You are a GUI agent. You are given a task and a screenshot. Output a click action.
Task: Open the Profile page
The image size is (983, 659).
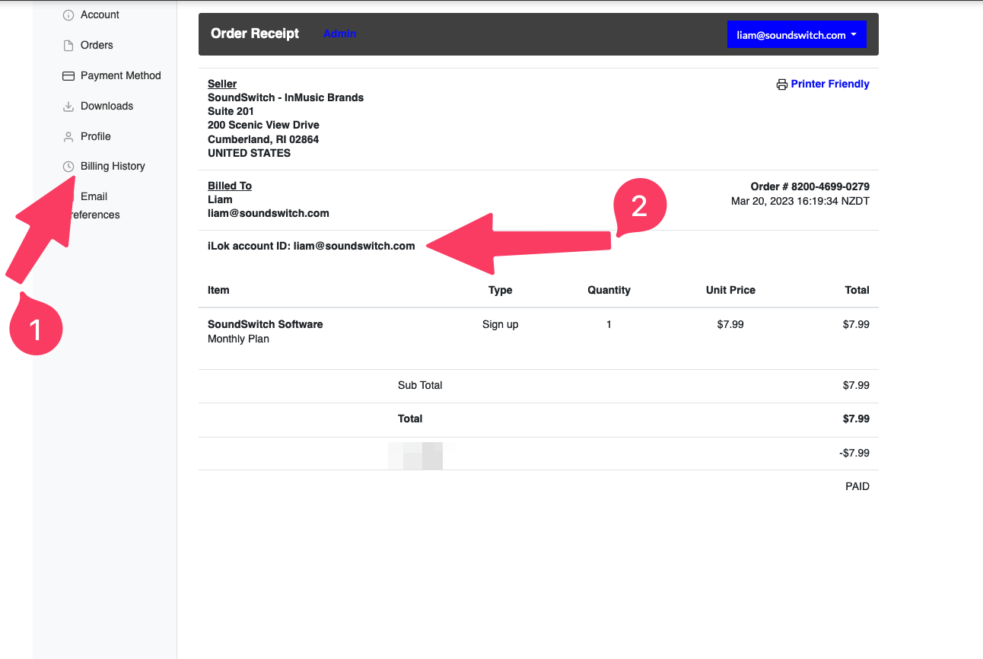point(96,136)
